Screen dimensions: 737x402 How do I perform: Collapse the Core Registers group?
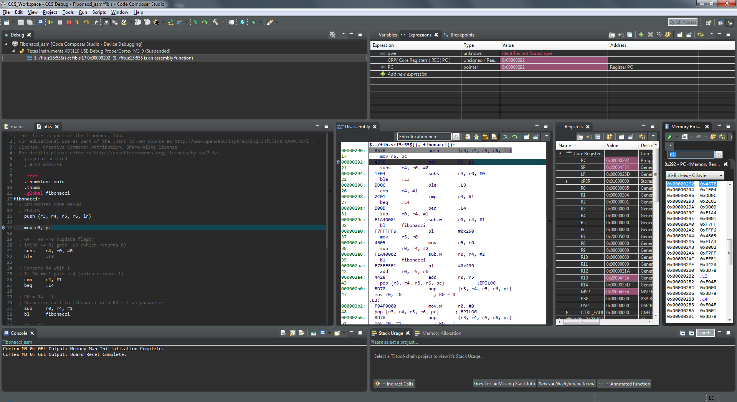coord(560,154)
